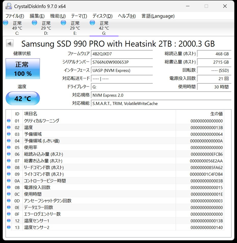
Task: Click status orb for 0F エラーログエントリー数
Action: [x=9, y=214]
